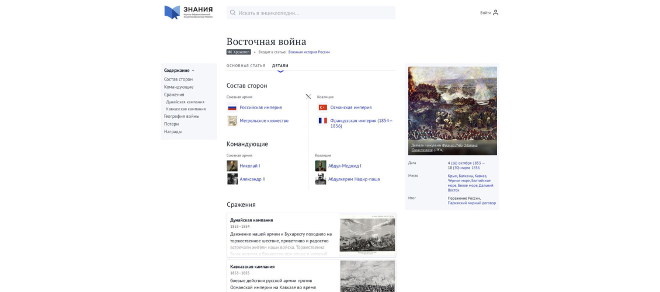Click the Александр II portrait thumbnail
This screenshot has height=292, width=660.
(x=232, y=179)
